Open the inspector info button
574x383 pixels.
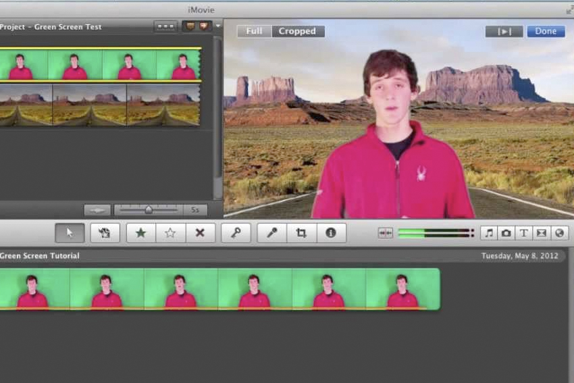[x=331, y=233]
